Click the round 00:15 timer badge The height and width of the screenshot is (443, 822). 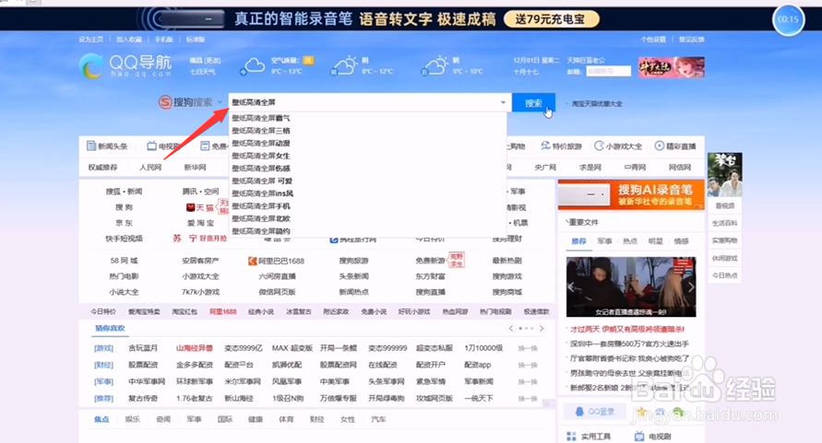(788, 20)
